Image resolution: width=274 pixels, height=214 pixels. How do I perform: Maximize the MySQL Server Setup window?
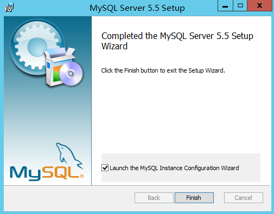[240, 6]
